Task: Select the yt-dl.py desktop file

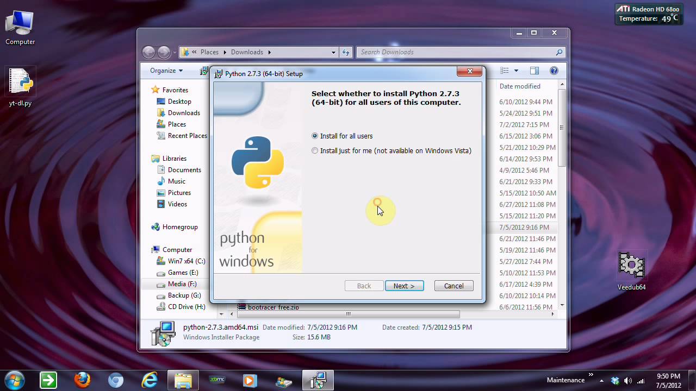Action: point(20,87)
